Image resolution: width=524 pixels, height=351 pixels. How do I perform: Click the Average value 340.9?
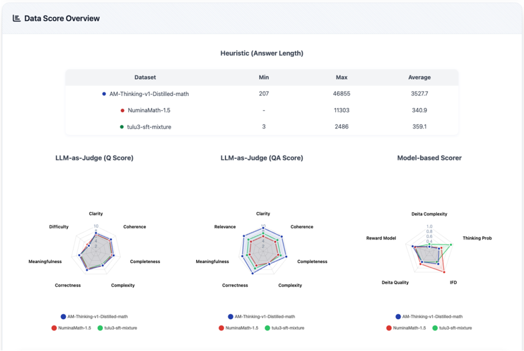419,110
